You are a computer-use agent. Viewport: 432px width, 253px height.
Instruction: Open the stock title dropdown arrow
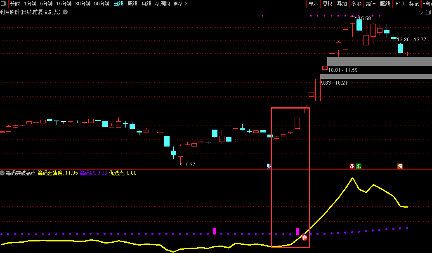click(65, 12)
